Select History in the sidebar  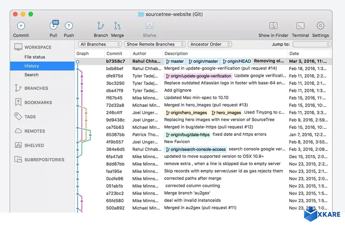(x=42, y=66)
